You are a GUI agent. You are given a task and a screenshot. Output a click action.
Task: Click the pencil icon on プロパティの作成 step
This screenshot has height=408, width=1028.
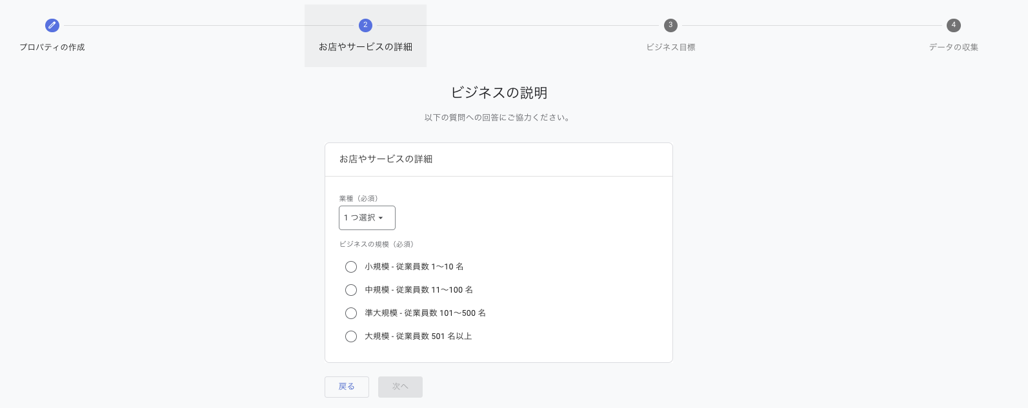tap(52, 26)
